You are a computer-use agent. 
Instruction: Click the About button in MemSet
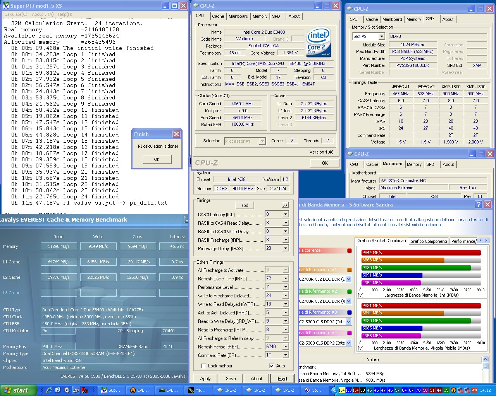257,379
